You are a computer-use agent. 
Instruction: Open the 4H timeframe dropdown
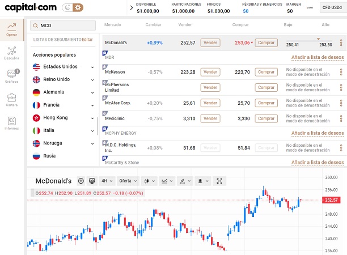(107, 181)
